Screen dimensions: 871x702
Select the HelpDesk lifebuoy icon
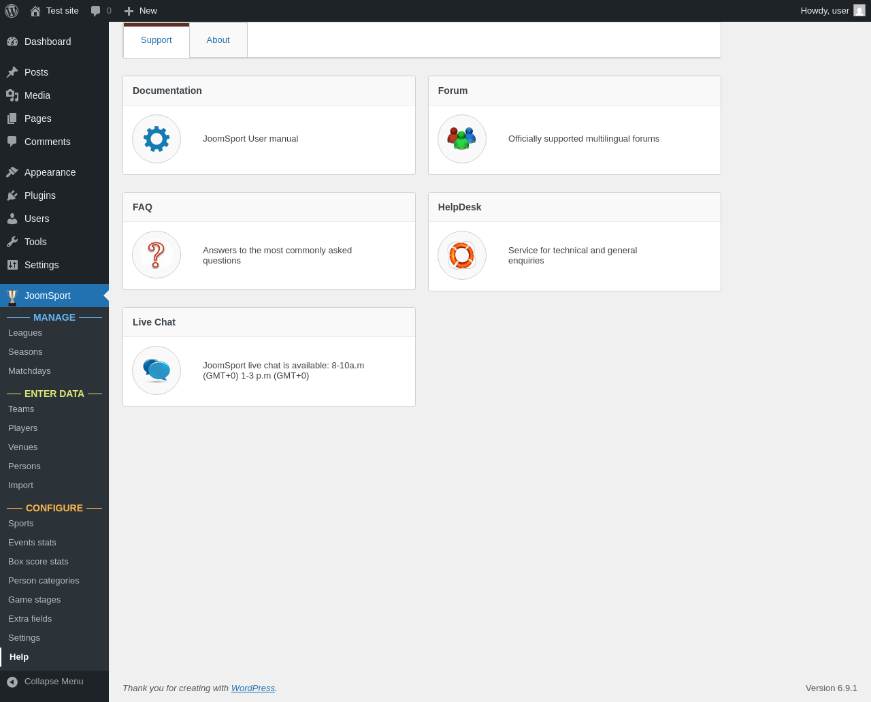(x=462, y=255)
